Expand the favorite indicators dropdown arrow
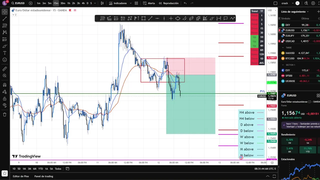This screenshot has width=320, height=180. coord(130,3)
